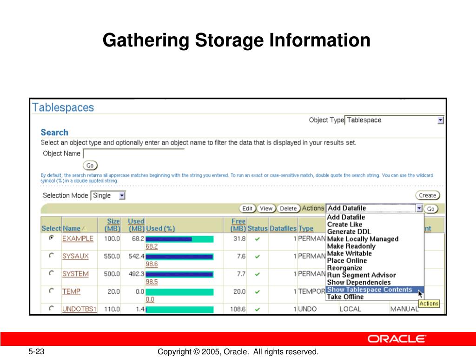Click the Create button
Viewport: 476px width, 357px height.
tap(428, 196)
